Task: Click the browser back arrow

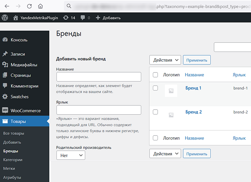Action: tap(7, 6)
